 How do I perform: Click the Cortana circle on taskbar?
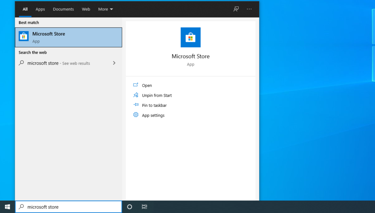130,207
